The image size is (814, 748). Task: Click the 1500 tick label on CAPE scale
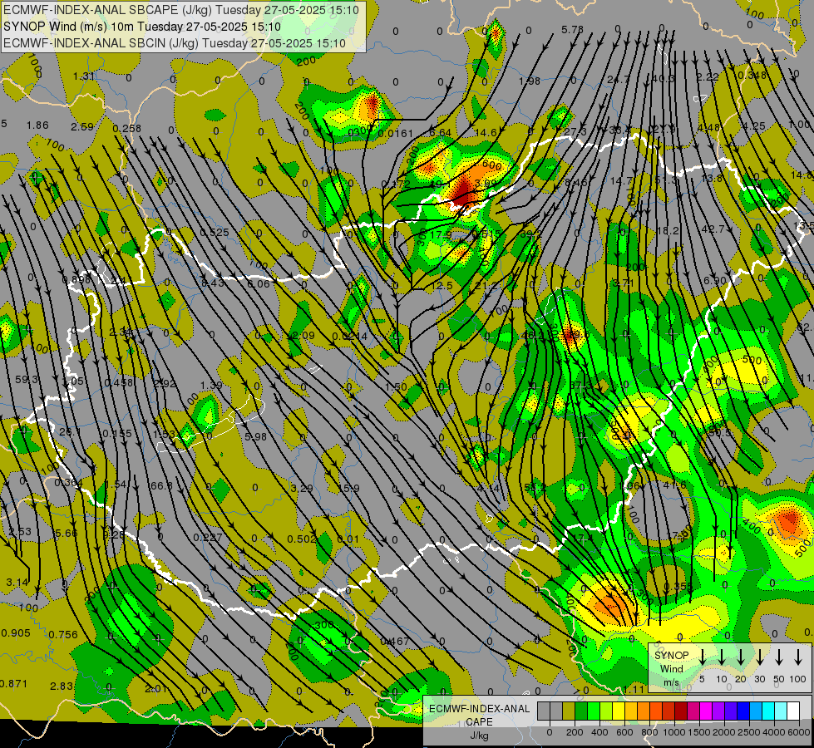tap(699, 732)
